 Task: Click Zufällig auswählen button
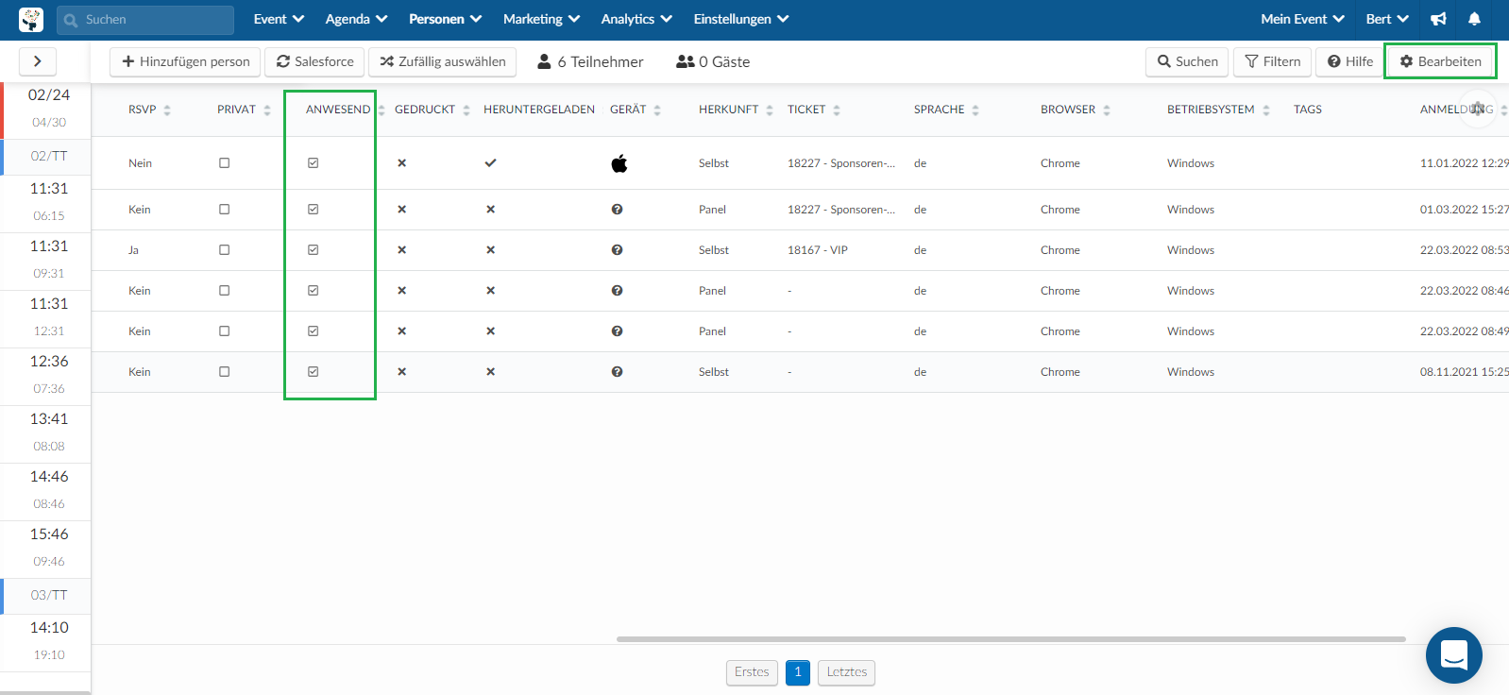[x=442, y=61]
